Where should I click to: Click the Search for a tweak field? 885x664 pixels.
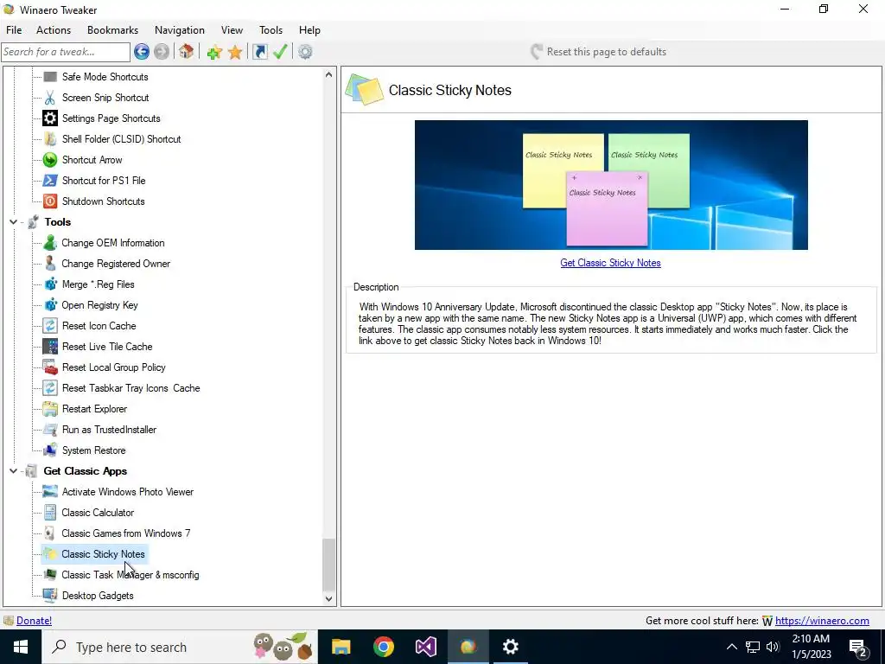point(66,52)
